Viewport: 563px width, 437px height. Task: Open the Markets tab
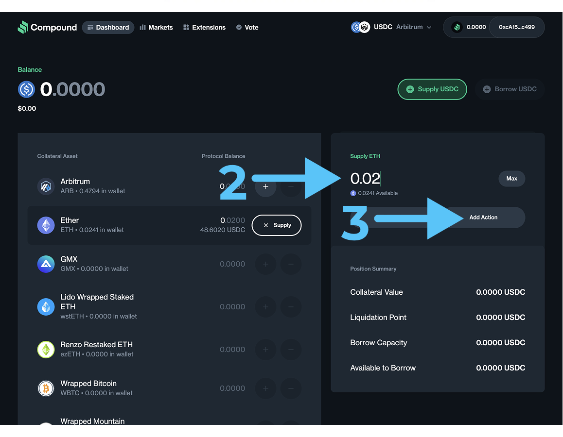tap(156, 27)
